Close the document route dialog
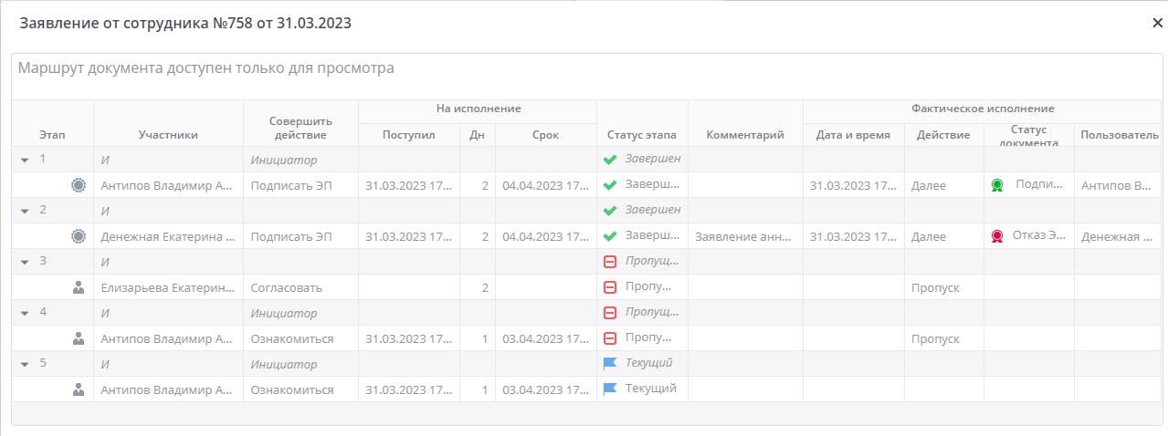This screenshot has width=1168, height=436. (x=1157, y=24)
